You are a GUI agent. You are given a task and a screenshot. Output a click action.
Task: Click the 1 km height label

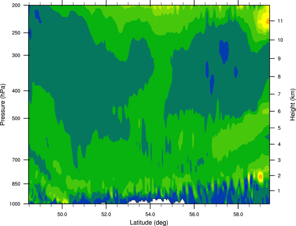pos(279,191)
